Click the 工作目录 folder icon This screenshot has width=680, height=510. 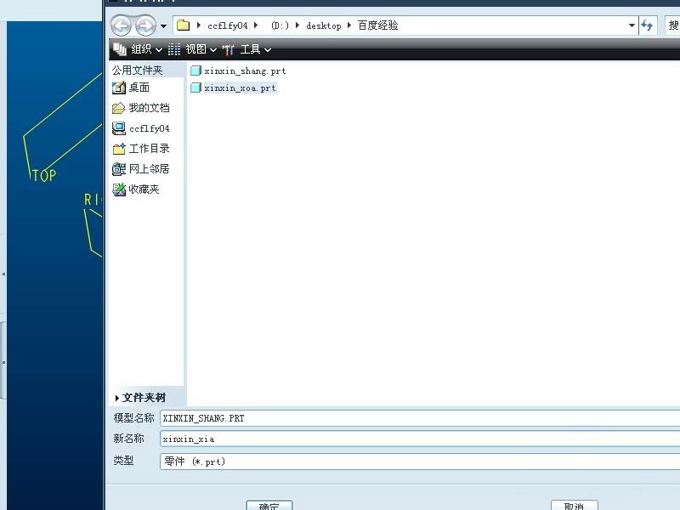(118, 149)
